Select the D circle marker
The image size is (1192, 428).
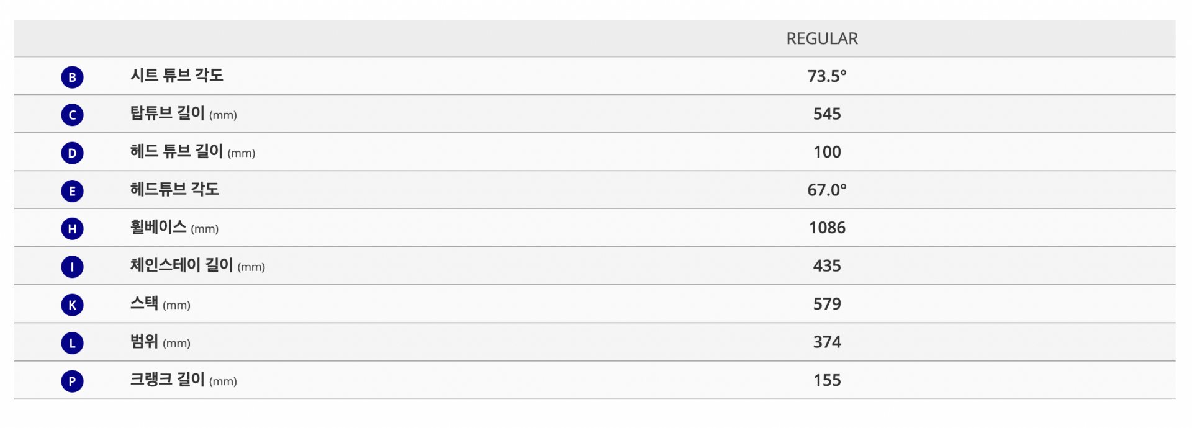coord(72,153)
